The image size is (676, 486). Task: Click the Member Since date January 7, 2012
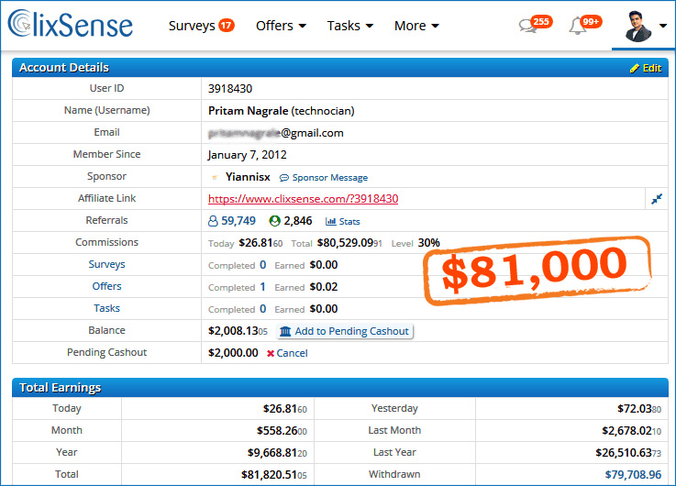click(x=247, y=155)
